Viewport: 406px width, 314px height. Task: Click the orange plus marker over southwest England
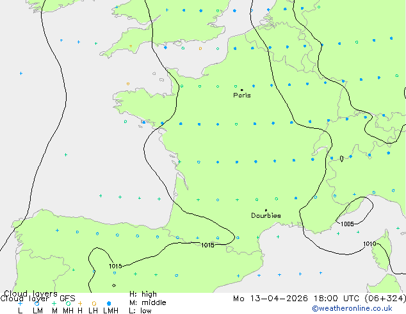pos(131,46)
